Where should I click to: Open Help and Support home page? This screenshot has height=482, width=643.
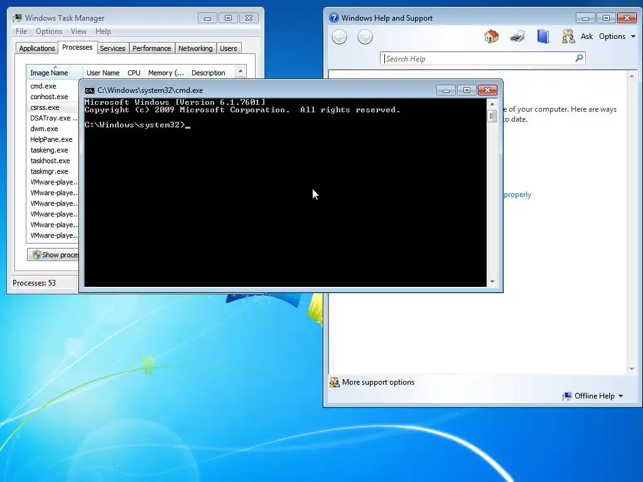pyautogui.click(x=491, y=36)
